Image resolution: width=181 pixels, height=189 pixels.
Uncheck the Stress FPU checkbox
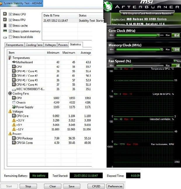pyautogui.click(x=10, y=20)
